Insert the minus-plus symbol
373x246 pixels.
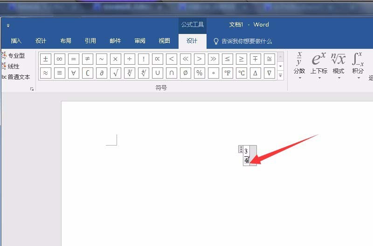click(255, 59)
